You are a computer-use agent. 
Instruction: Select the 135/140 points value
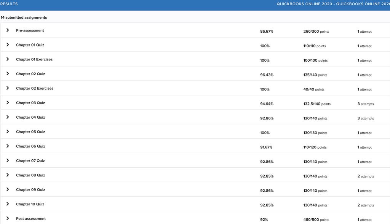tap(315, 75)
